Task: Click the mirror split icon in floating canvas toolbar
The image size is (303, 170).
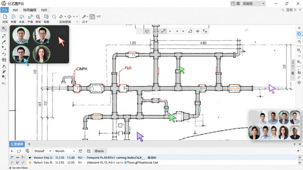Action: tap(197, 31)
